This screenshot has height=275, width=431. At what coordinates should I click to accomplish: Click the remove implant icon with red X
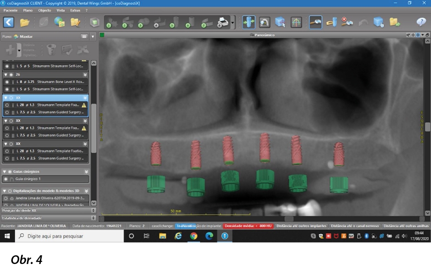[x=347, y=22]
